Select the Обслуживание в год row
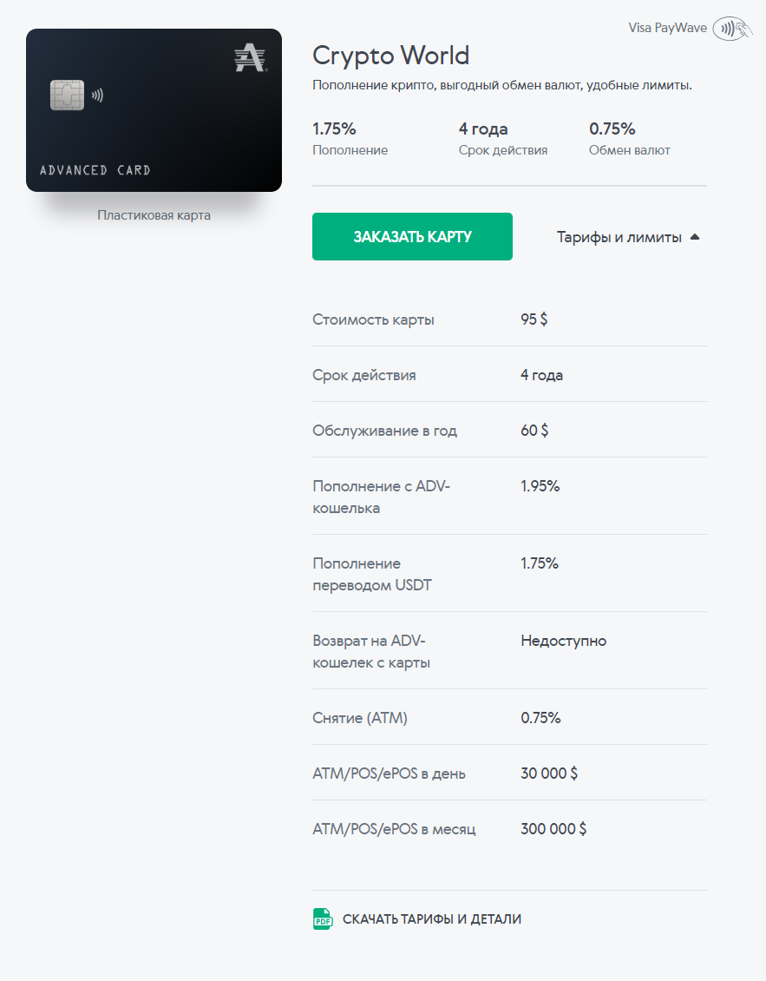 coord(509,430)
